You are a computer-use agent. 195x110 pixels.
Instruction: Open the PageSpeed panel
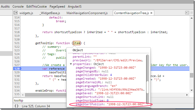pos(57,6)
